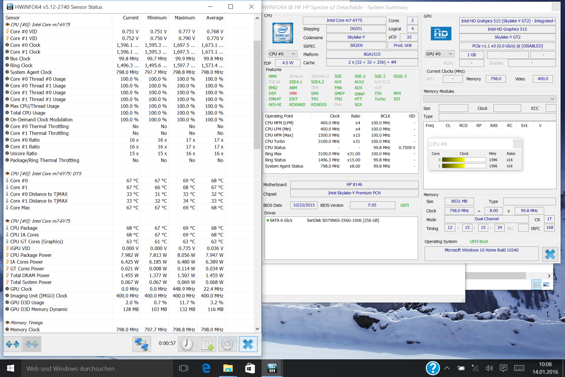Click the Prod. Unit field
The image size is (565, 377).
click(403, 46)
